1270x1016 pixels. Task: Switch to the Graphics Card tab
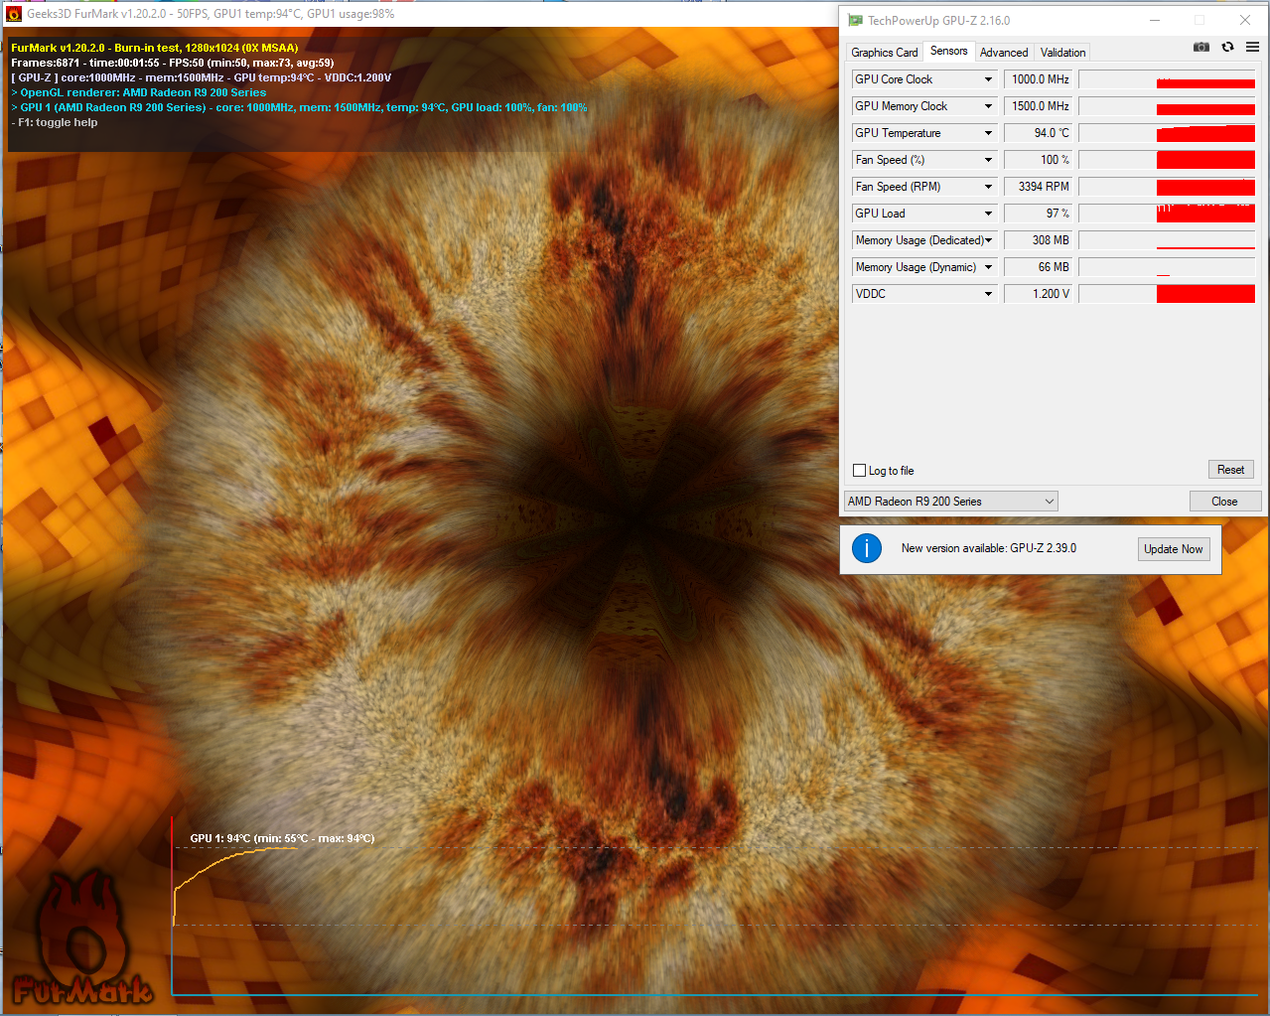point(884,53)
